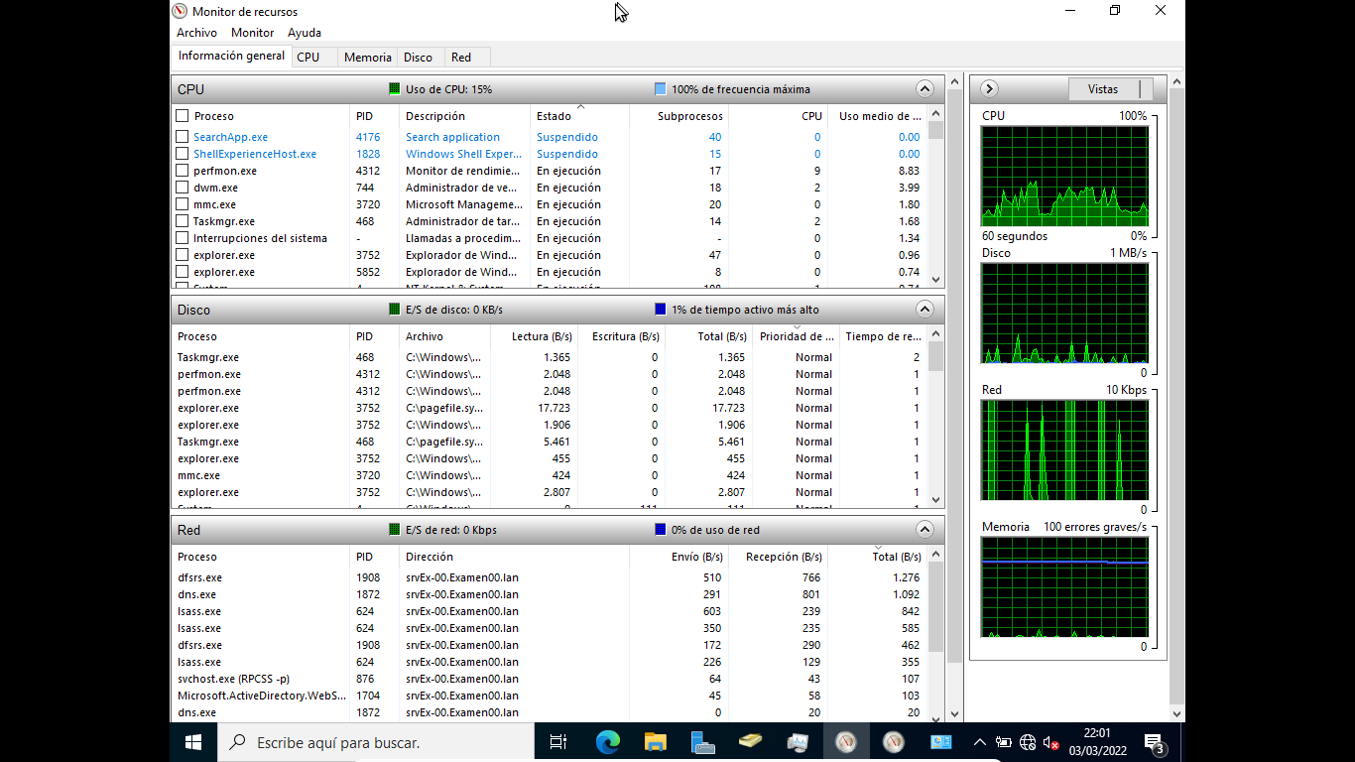Select the checkbox beside Taskmgr.exe
Viewport: 1355px width, 762px height.
(183, 220)
